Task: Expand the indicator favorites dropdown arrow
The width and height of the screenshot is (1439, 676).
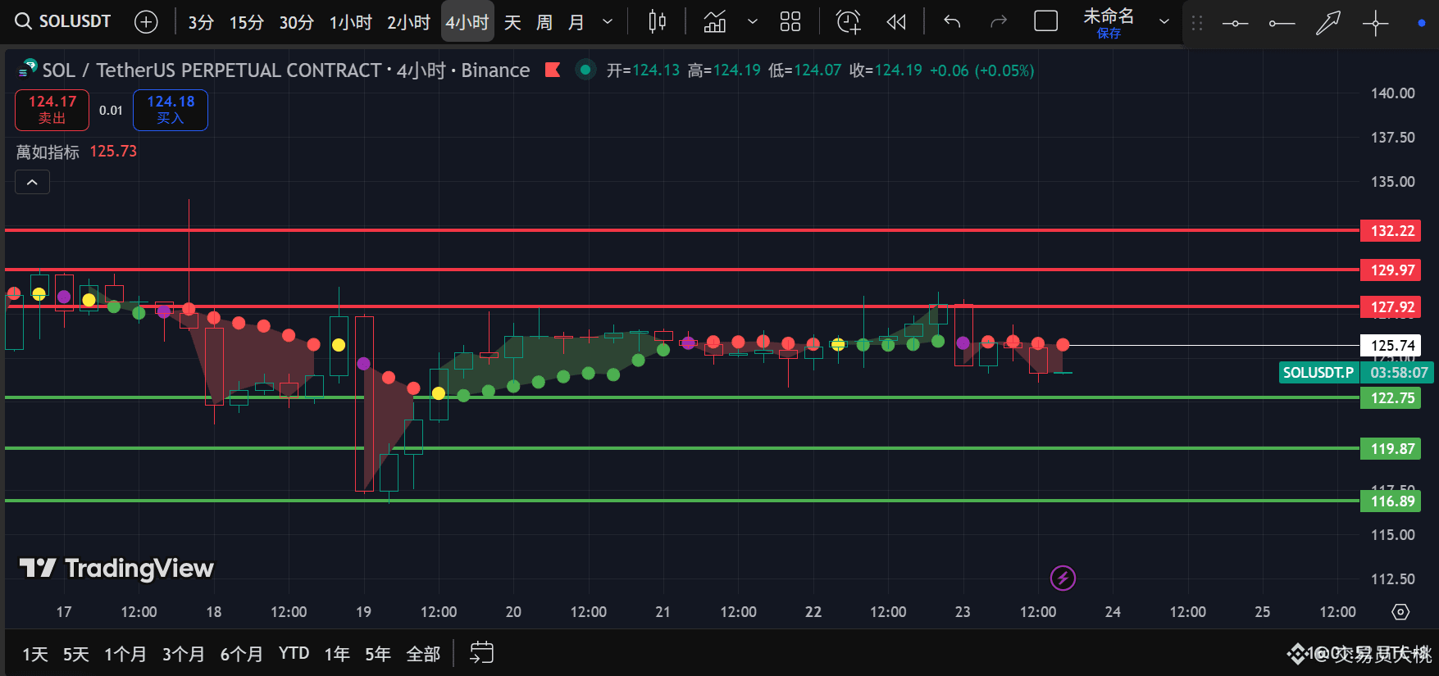Action: coord(752,22)
